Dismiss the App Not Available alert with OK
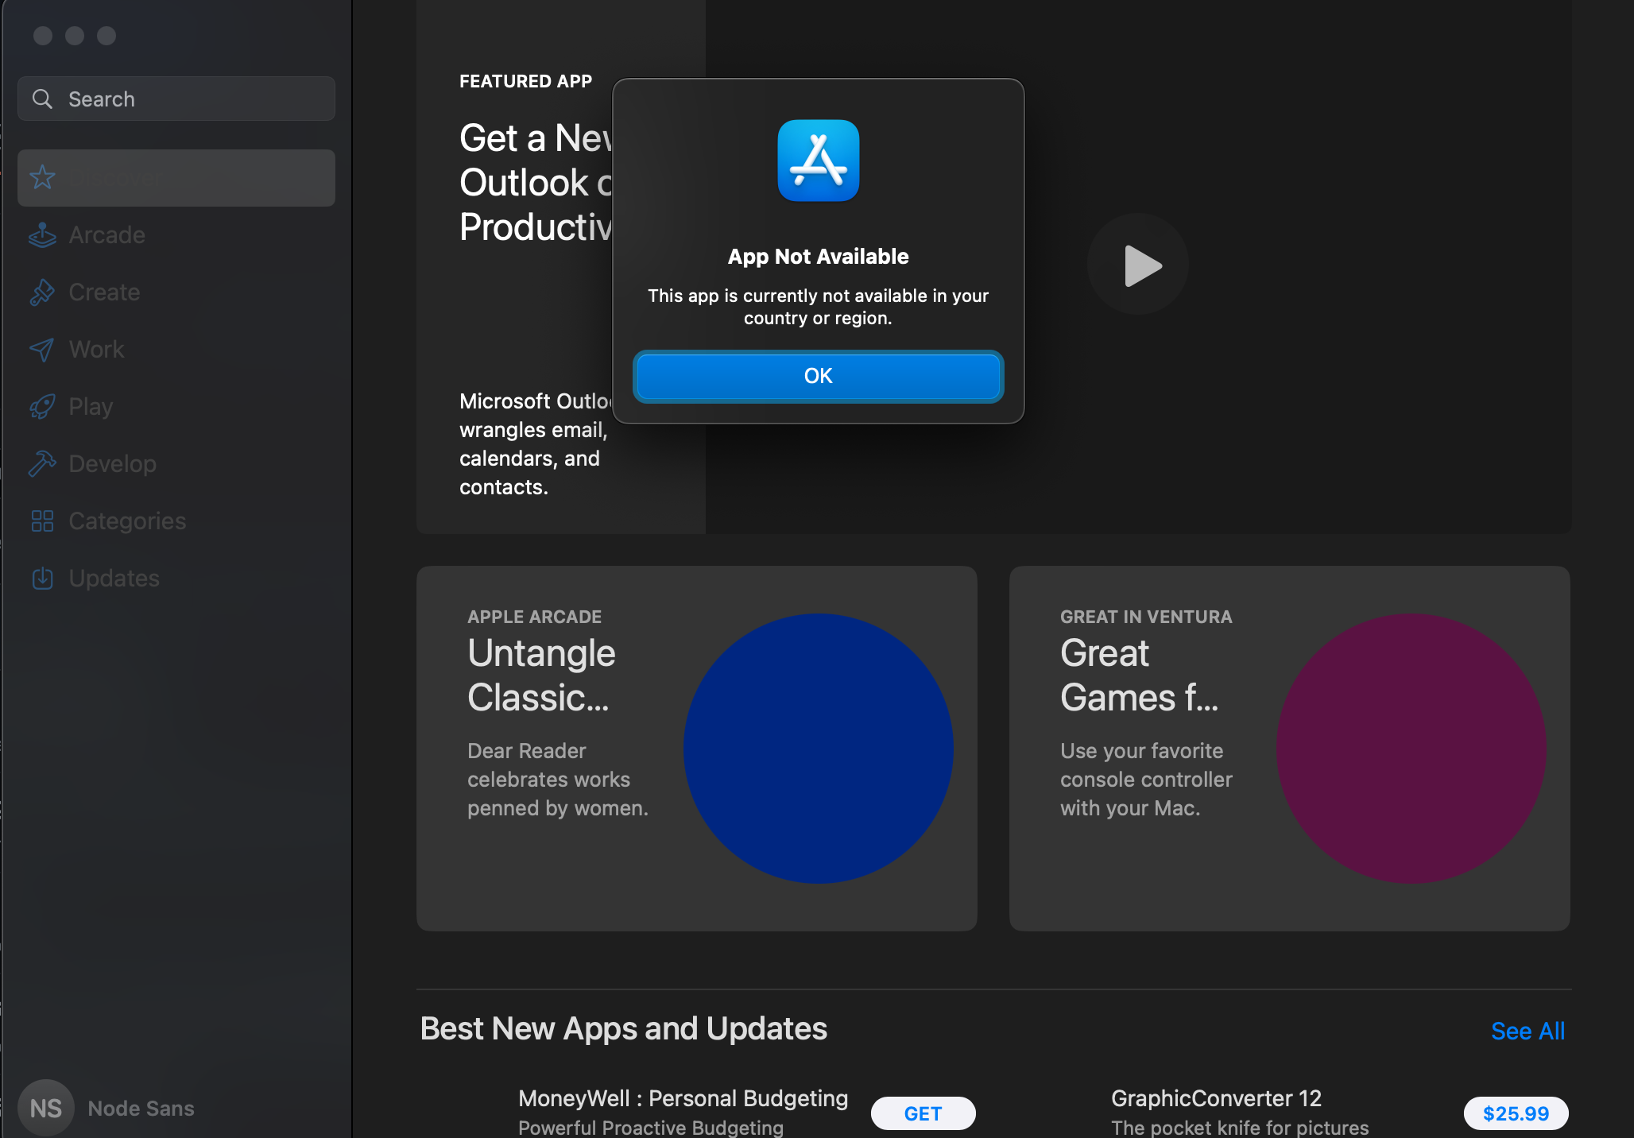The image size is (1634, 1138). pos(818,376)
